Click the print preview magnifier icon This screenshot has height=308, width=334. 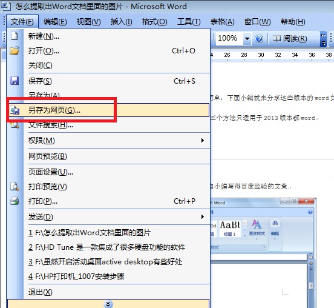point(15,187)
